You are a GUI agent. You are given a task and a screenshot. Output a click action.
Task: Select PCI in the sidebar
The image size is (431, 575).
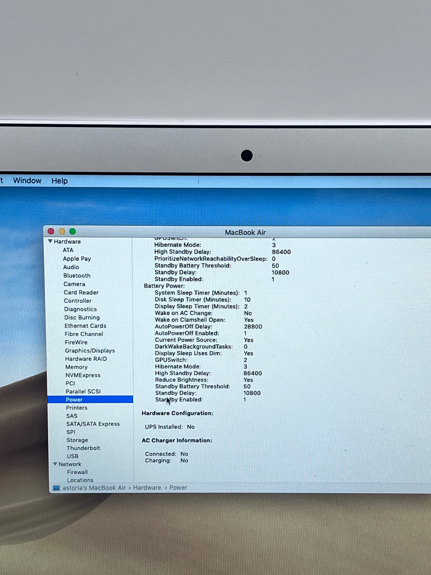tap(70, 383)
